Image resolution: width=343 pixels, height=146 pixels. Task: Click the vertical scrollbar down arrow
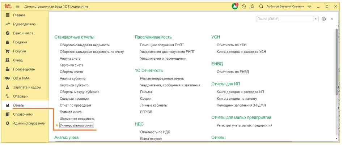point(336,139)
